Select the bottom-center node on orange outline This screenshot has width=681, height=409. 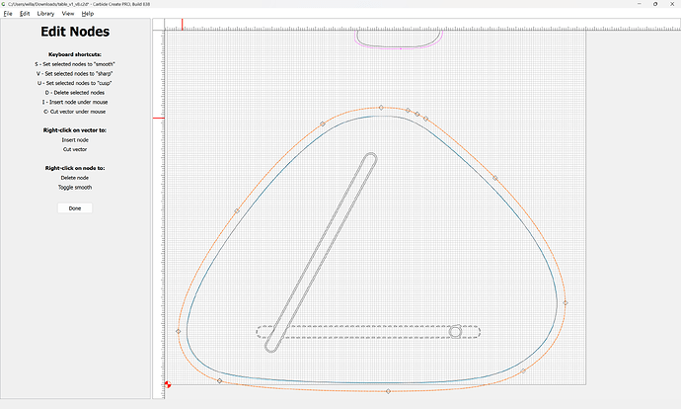[x=388, y=391]
